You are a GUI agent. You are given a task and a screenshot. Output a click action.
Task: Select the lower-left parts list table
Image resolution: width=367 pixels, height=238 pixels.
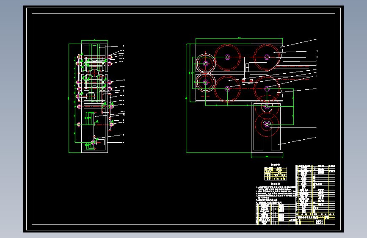(276, 214)
